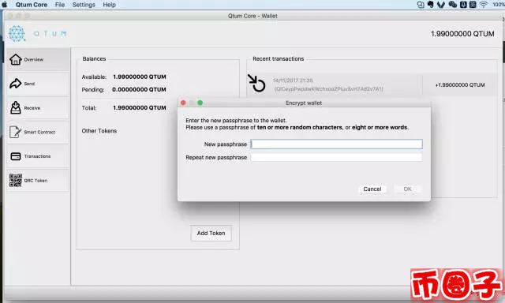Screen dimensions: 505x303
Task: Focus the New passphrase field
Action: (337, 144)
